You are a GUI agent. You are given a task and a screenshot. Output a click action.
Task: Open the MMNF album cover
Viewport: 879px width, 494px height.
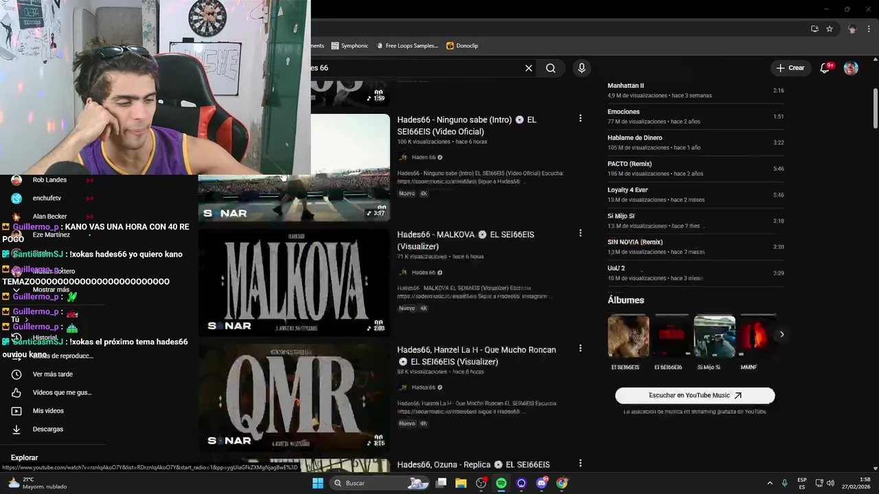(757, 336)
